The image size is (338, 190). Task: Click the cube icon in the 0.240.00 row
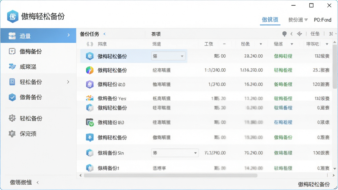click(x=90, y=108)
